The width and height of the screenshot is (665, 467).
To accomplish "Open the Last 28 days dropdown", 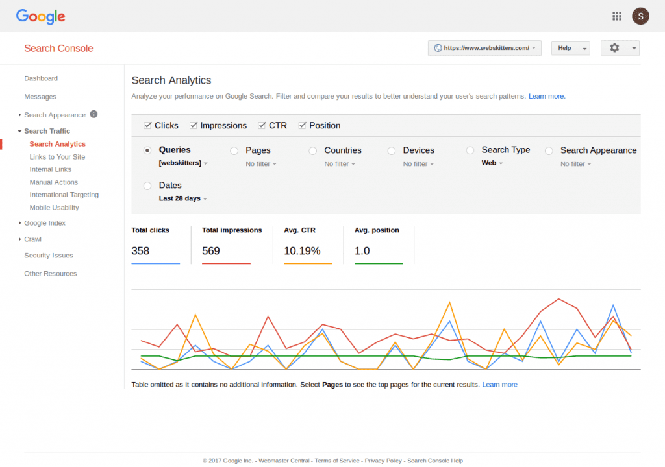I will tap(183, 198).
